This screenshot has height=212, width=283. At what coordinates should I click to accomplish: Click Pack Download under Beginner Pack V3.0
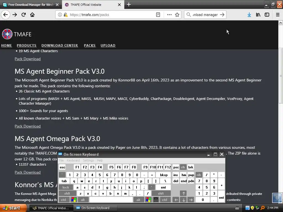28,126
